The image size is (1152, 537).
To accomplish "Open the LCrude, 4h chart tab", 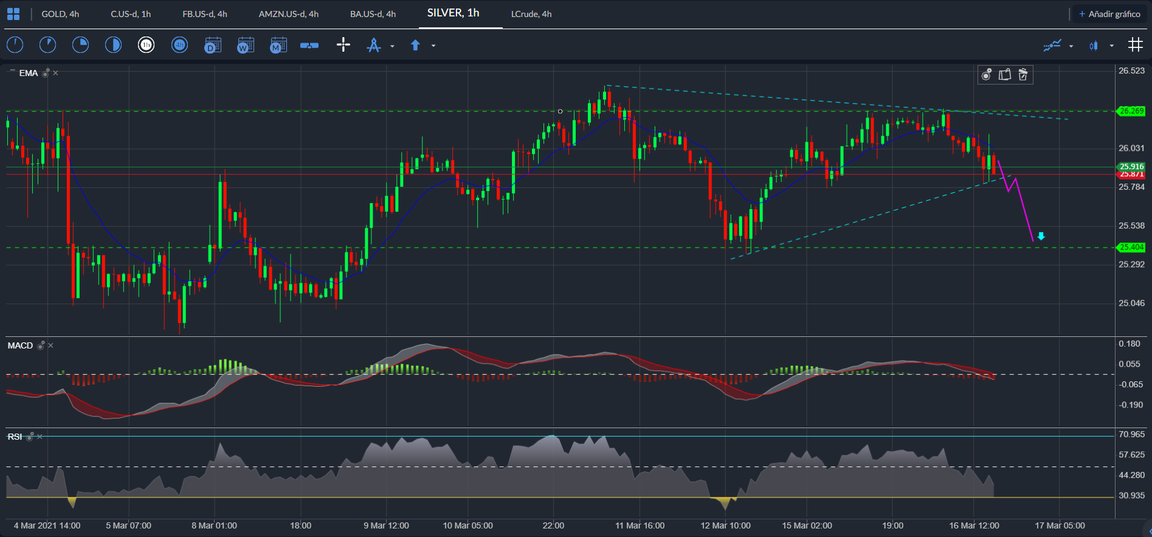I will (x=531, y=14).
